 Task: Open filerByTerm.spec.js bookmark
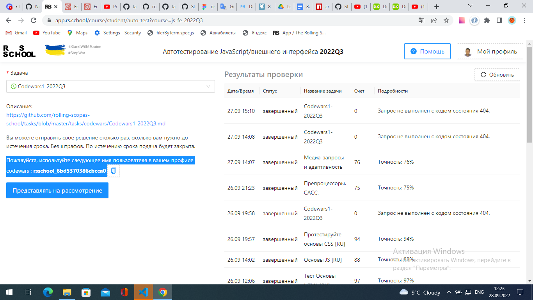[x=171, y=33]
